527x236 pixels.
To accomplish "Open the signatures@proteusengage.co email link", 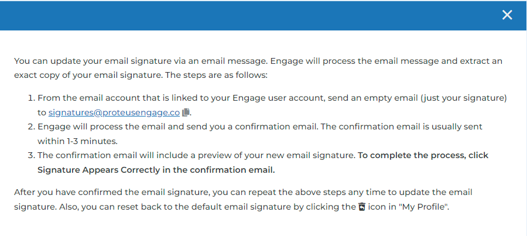I will point(114,112).
